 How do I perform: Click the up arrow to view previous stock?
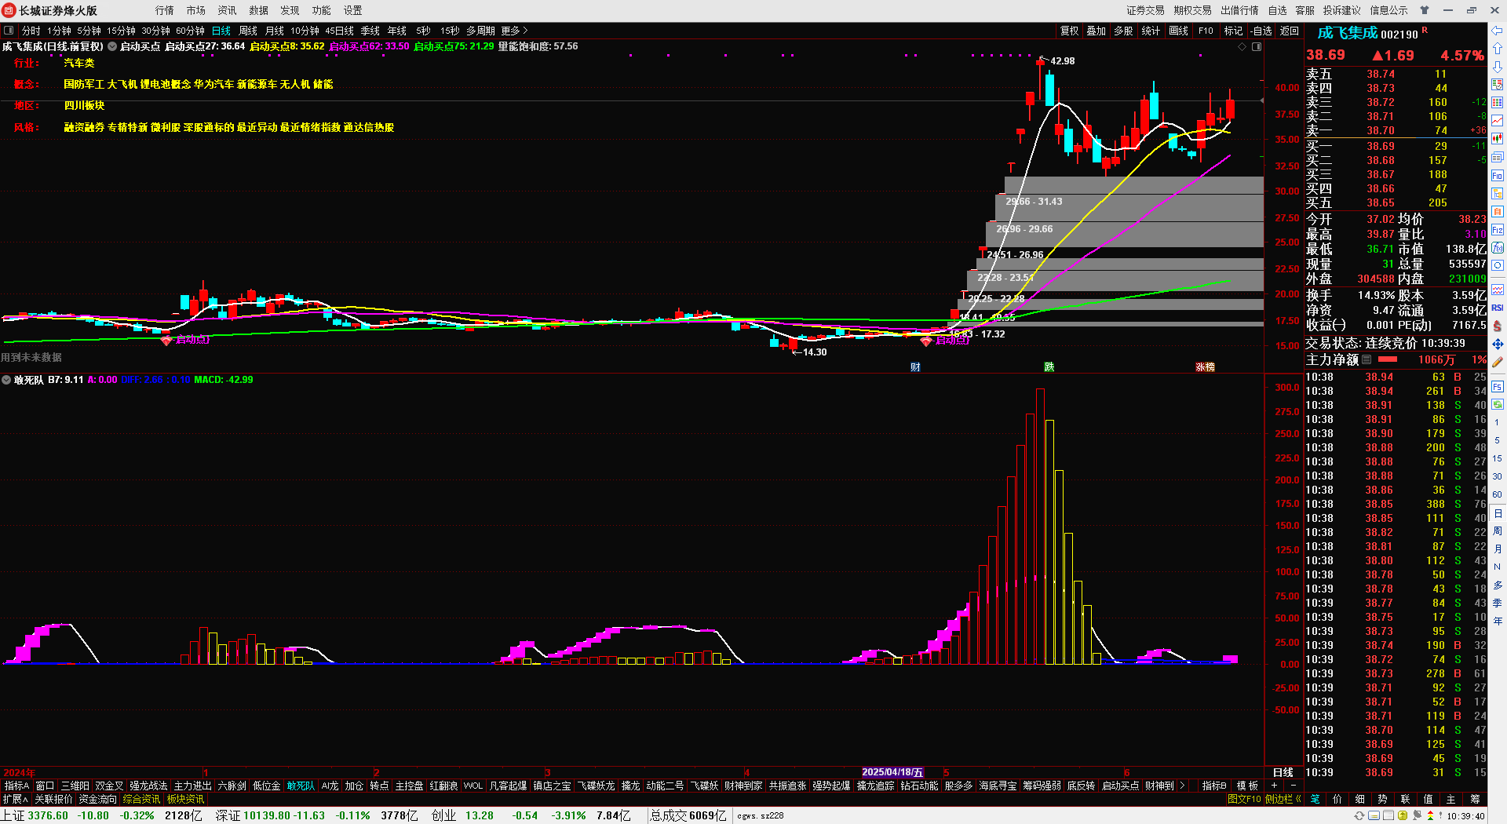tap(1498, 49)
